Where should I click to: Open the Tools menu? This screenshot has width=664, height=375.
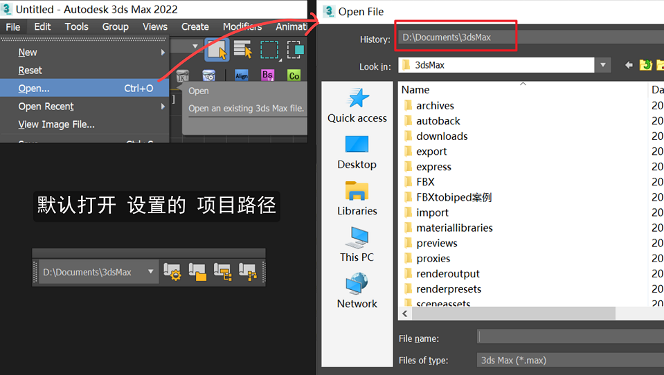[77, 27]
